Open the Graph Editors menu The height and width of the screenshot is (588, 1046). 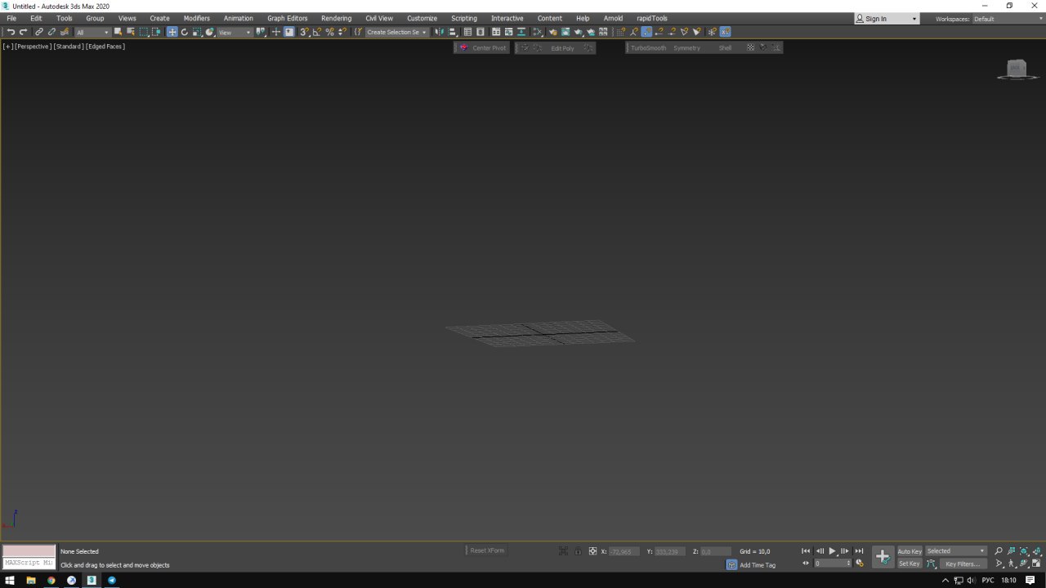tap(288, 18)
